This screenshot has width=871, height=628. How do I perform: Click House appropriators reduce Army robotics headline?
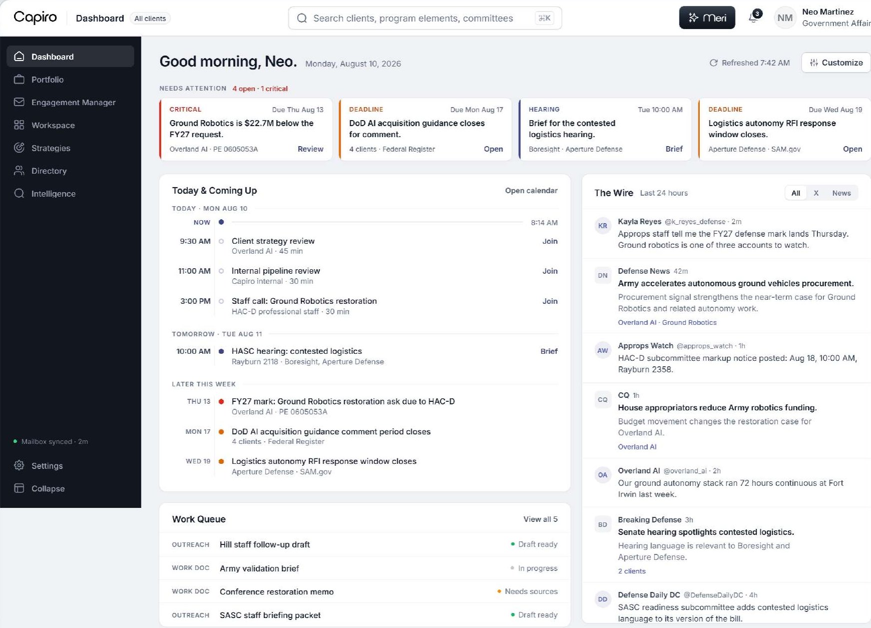pyautogui.click(x=717, y=408)
